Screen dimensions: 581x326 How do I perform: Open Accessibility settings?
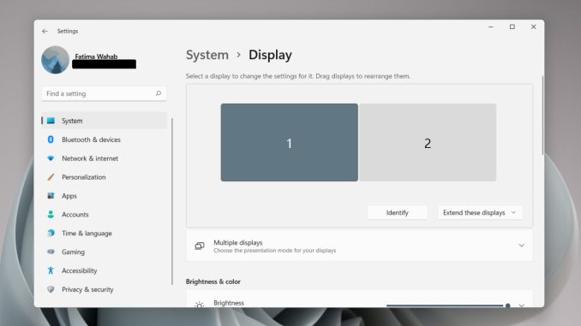click(105, 271)
